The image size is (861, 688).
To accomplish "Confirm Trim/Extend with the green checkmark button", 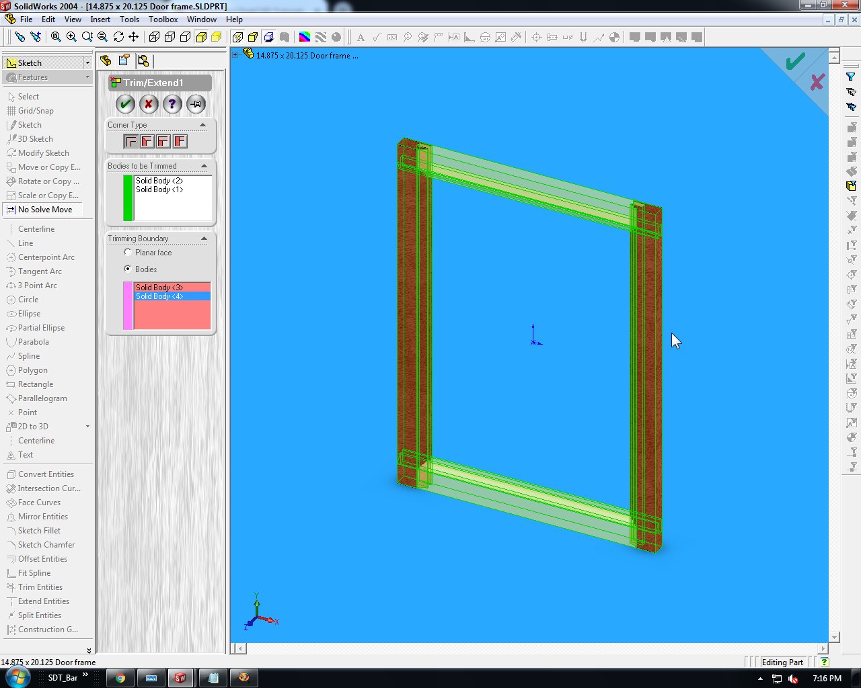I will coord(125,104).
